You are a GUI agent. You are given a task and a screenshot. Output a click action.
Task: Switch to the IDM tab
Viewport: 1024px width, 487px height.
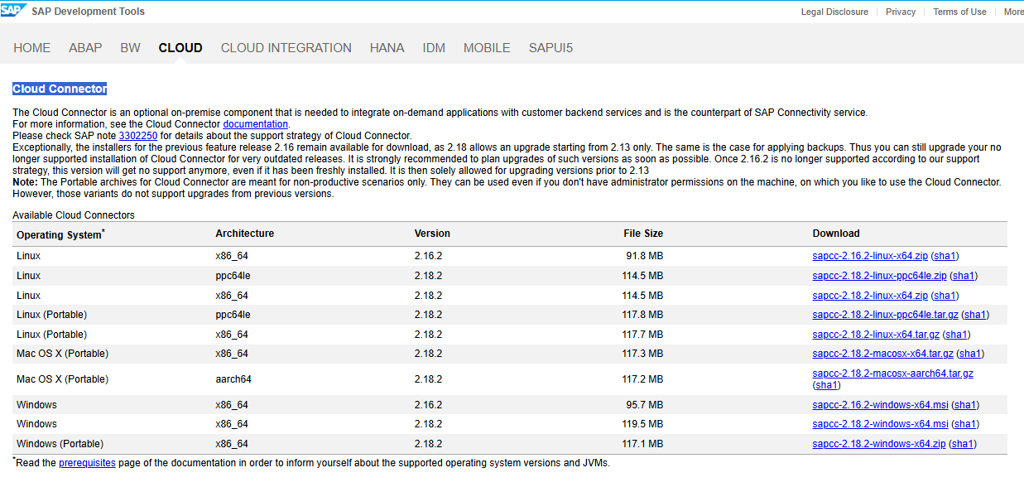coord(434,48)
